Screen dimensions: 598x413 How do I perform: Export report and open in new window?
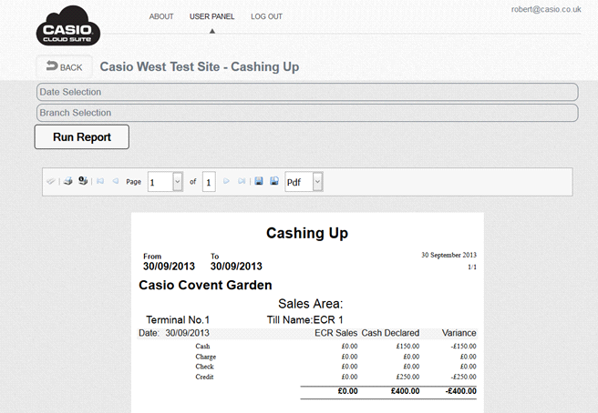pos(274,181)
